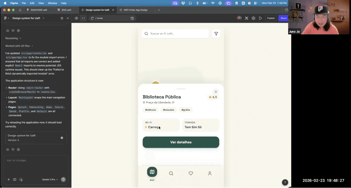Viewport: 351px width, 188px height.
Task: Click the Ask for changes input field
Action: pos(35,160)
